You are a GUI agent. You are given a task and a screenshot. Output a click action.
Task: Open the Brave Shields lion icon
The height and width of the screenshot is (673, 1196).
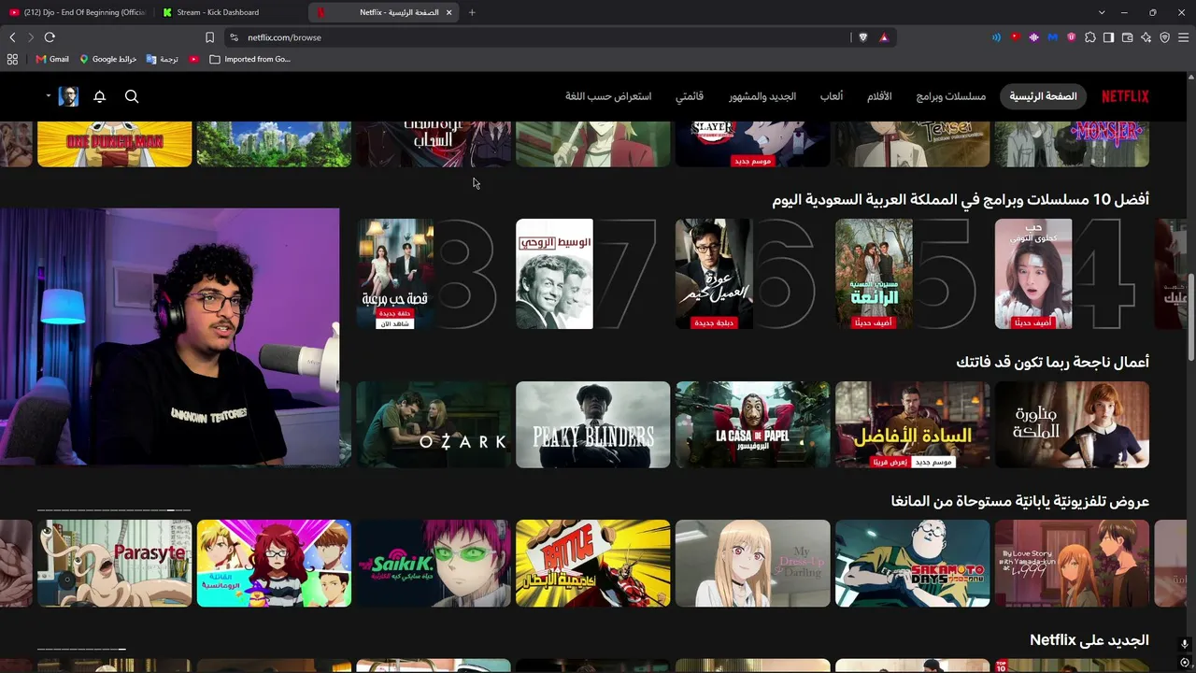coord(862,37)
